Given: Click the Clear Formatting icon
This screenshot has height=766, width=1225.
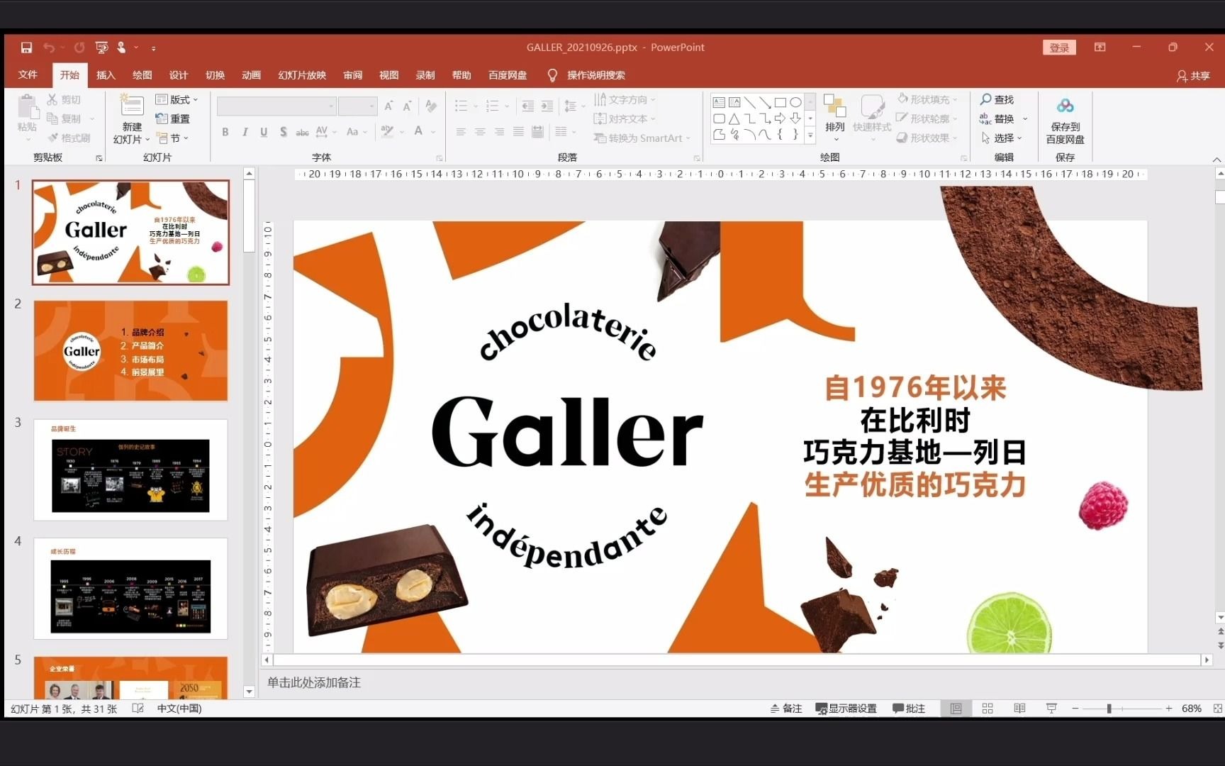Looking at the screenshot, I should [430, 106].
